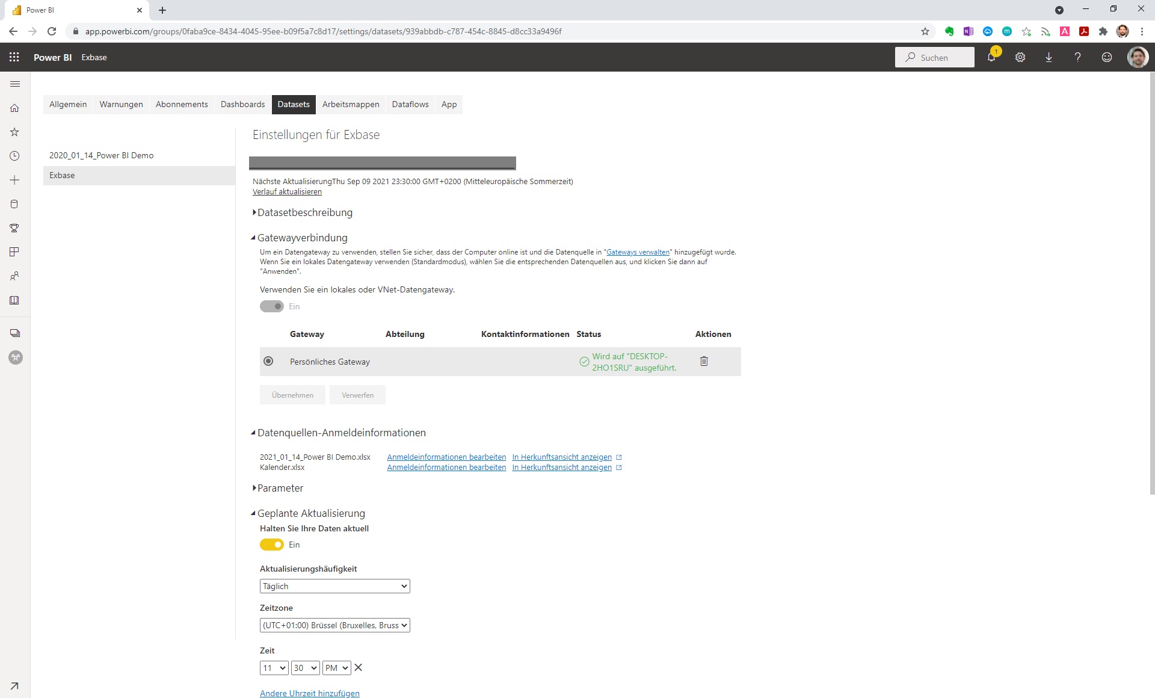
Task: Open the minutes dropdown showing 30
Action: point(305,668)
